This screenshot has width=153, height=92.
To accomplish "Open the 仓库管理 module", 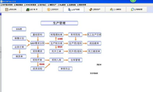I will click(x=75, y=60).
